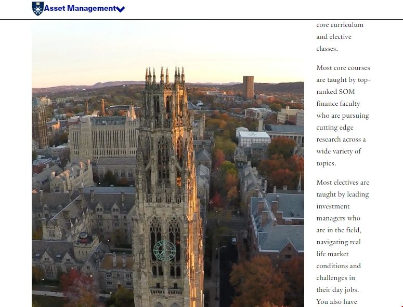403x307 pixels.
Task: Click the "investment" text line
Action: click(333, 206)
